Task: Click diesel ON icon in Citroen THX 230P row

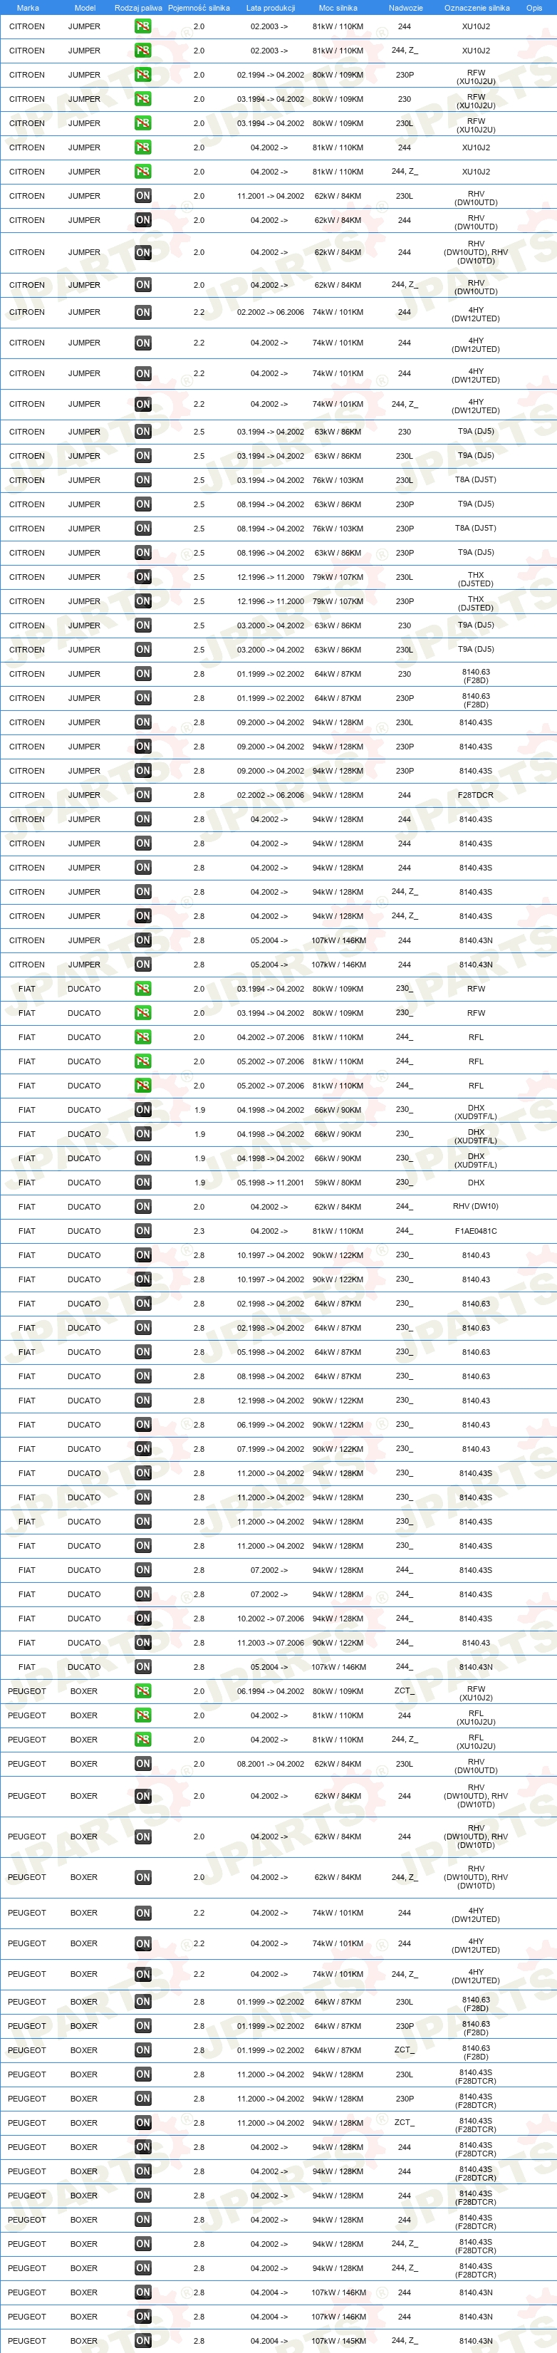Action: [142, 601]
